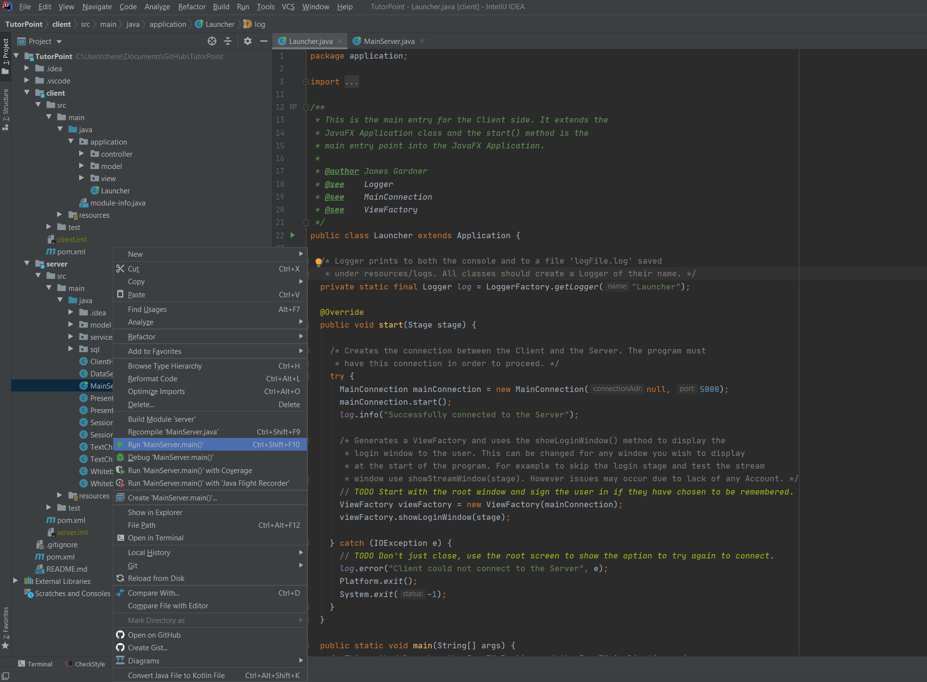This screenshot has width=927, height=682.
Task: Click the yellow lightbulb intention icon
Action: (318, 262)
